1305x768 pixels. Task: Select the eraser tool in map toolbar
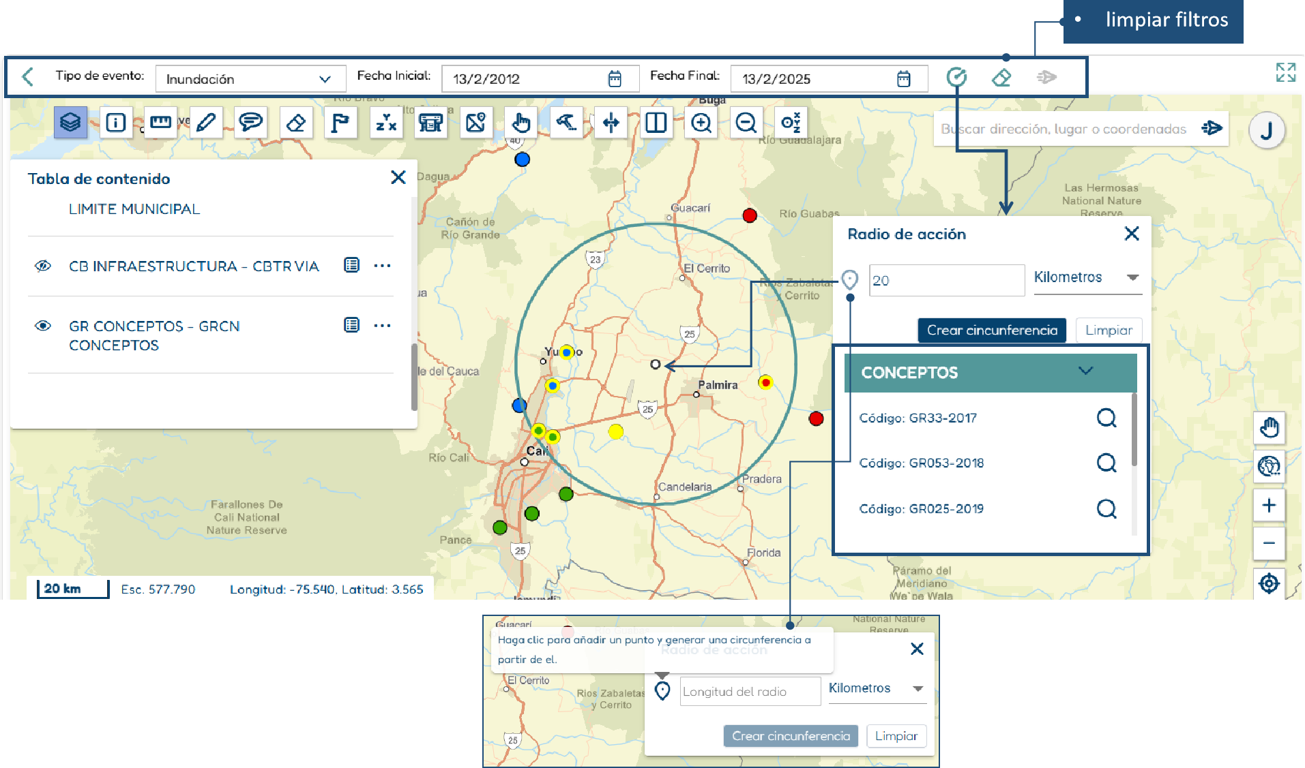[x=295, y=123]
